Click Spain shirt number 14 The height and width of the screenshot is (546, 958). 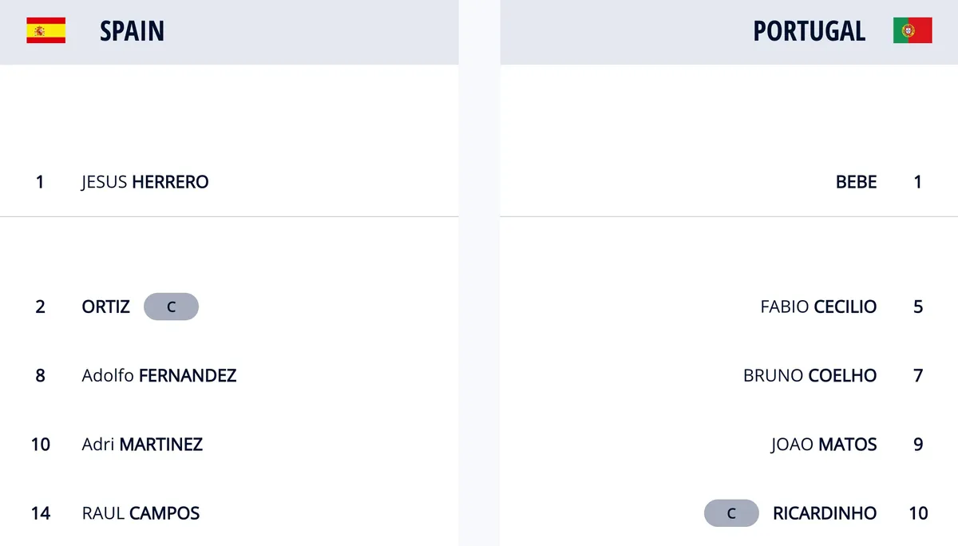(x=41, y=513)
